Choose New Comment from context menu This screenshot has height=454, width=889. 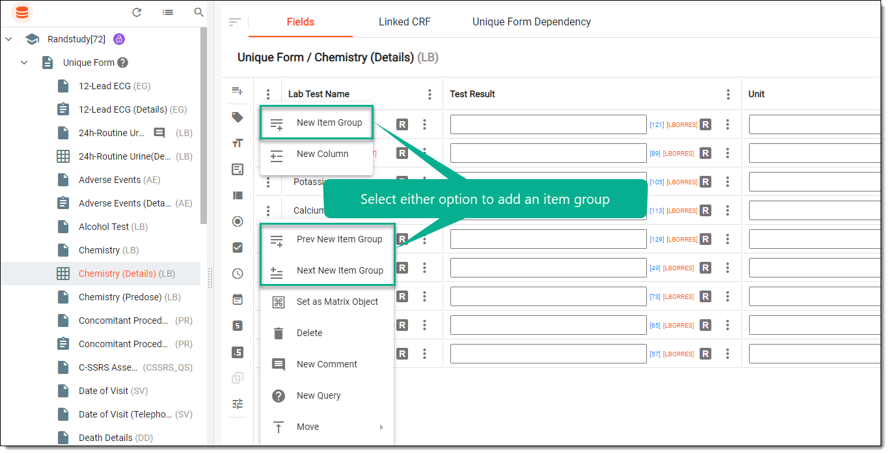327,364
